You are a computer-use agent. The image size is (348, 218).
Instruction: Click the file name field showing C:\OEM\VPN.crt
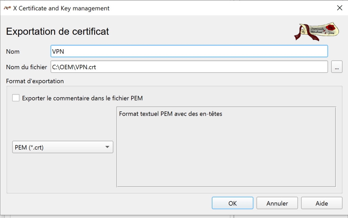coord(189,67)
